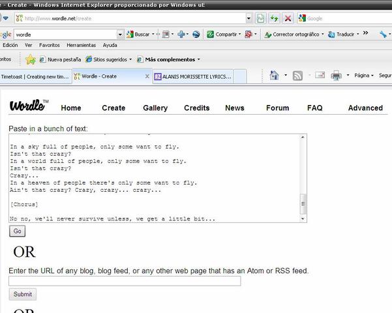Click the text area scroll up arrow
The width and height of the screenshot is (392, 313).
point(303,137)
